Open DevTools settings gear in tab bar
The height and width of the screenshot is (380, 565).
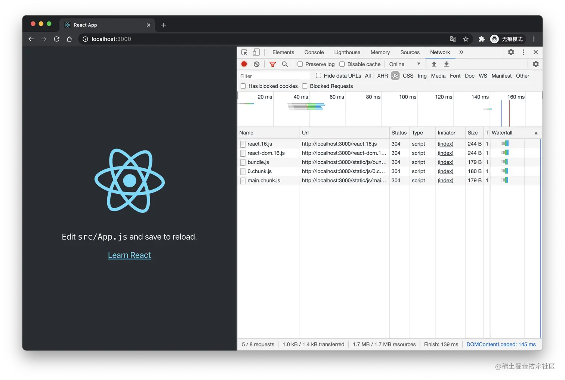(511, 52)
